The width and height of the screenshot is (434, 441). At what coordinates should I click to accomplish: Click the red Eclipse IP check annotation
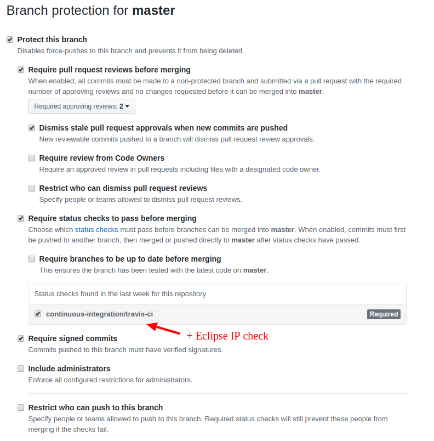pyautogui.click(x=227, y=336)
